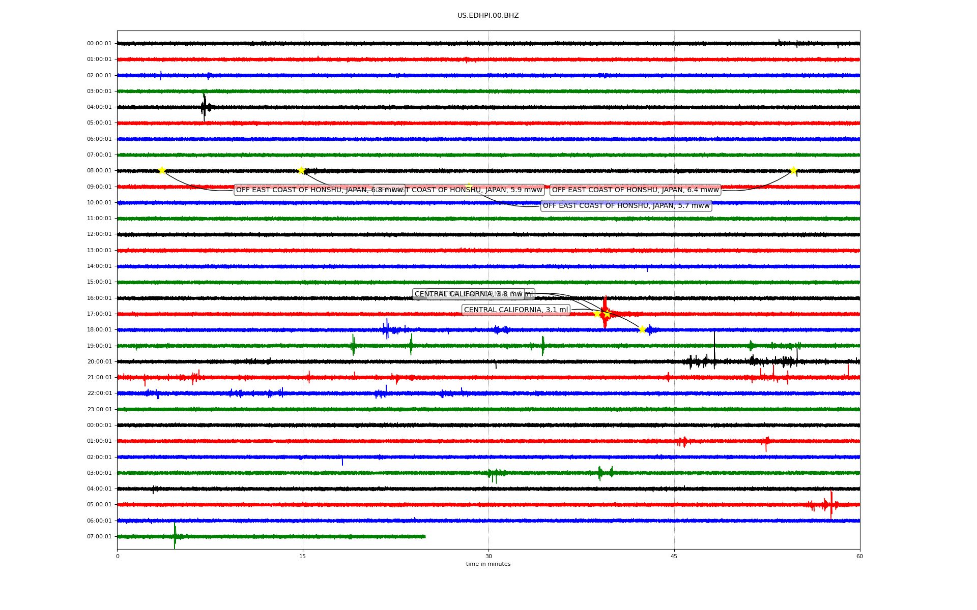Select the Honshu Japan 6.4 mww label
This screenshot has height=610, width=977.
(x=635, y=190)
